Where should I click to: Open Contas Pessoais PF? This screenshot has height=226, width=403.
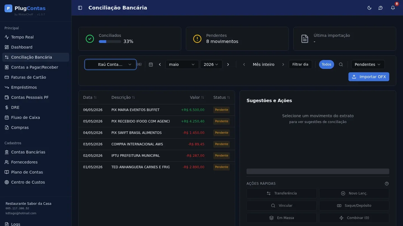(36, 97)
